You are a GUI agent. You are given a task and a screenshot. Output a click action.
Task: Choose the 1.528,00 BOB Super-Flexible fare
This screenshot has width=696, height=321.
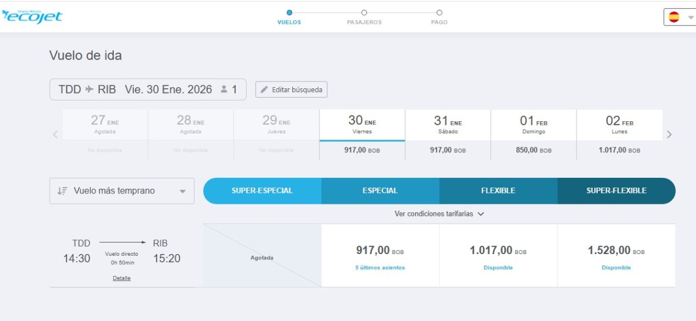coord(616,256)
